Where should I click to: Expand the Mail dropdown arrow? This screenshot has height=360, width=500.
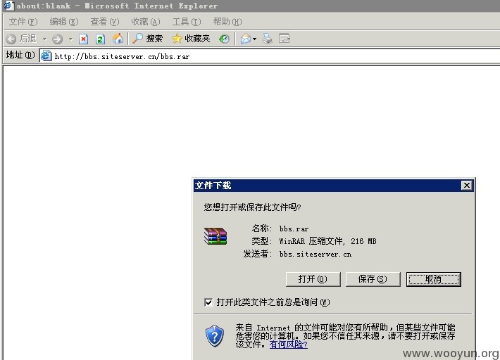point(254,39)
